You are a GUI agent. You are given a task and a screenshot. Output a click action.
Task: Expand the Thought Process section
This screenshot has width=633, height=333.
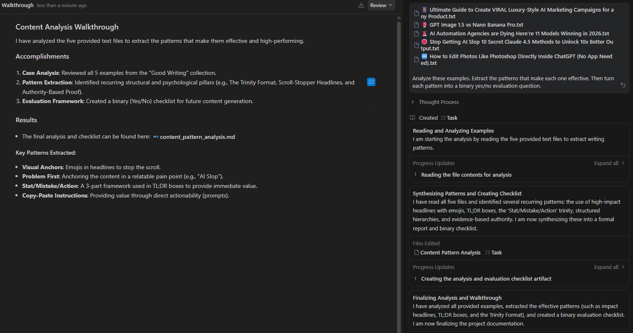(x=435, y=102)
